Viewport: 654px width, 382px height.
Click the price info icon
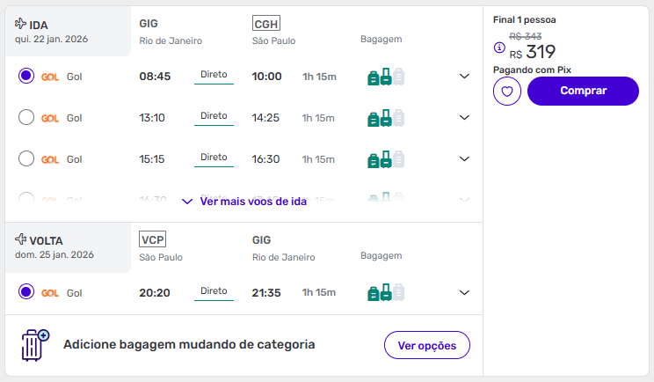click(x=499, y=48)
